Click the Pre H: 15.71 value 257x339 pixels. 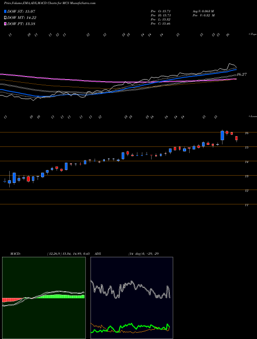pyautogui.click(x=161, y=15)
